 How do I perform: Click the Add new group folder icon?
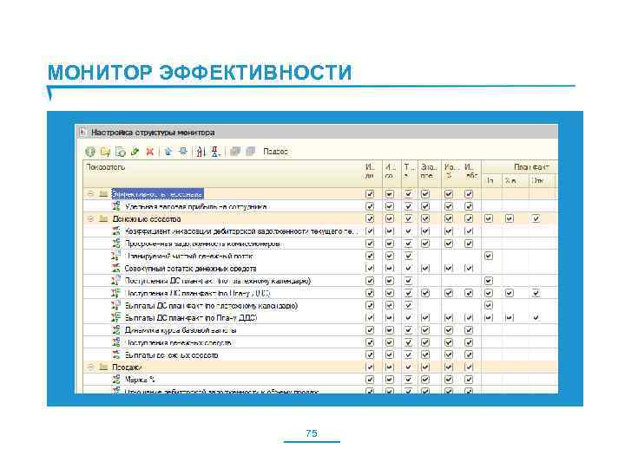point(106,152)
